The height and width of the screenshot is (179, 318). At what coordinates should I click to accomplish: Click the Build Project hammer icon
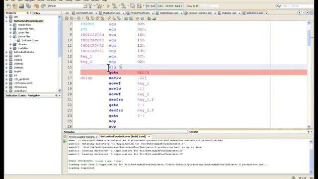[90, 6]
